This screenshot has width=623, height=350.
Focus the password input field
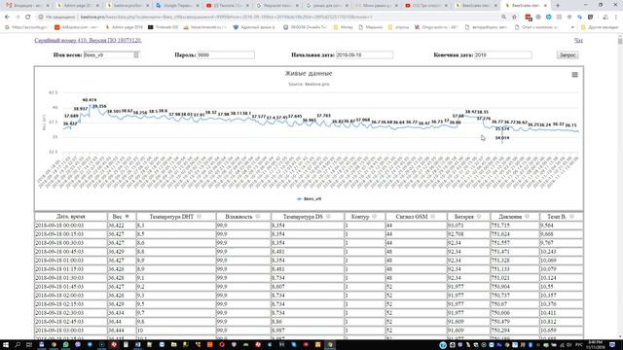pyautogui.click(x=226, y=54)
